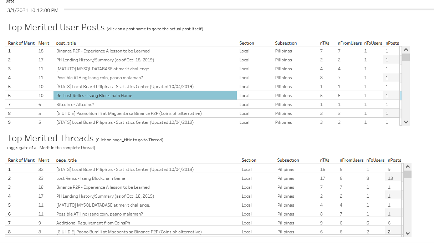
Task: Click nPosts column header in User Posts table
Action: 392,43
